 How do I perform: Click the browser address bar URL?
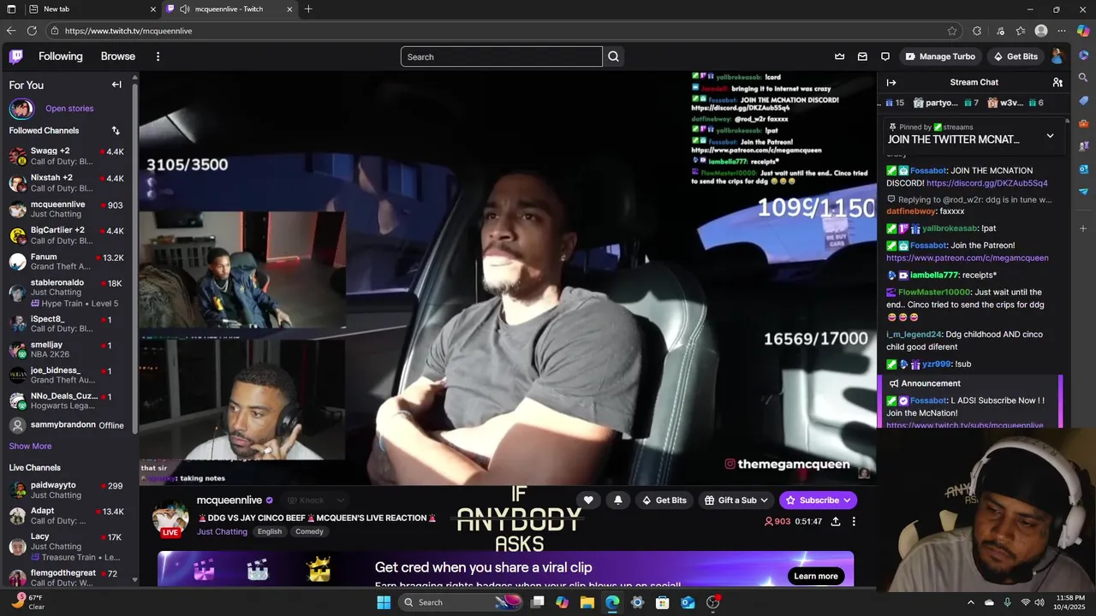pos(128,31)
